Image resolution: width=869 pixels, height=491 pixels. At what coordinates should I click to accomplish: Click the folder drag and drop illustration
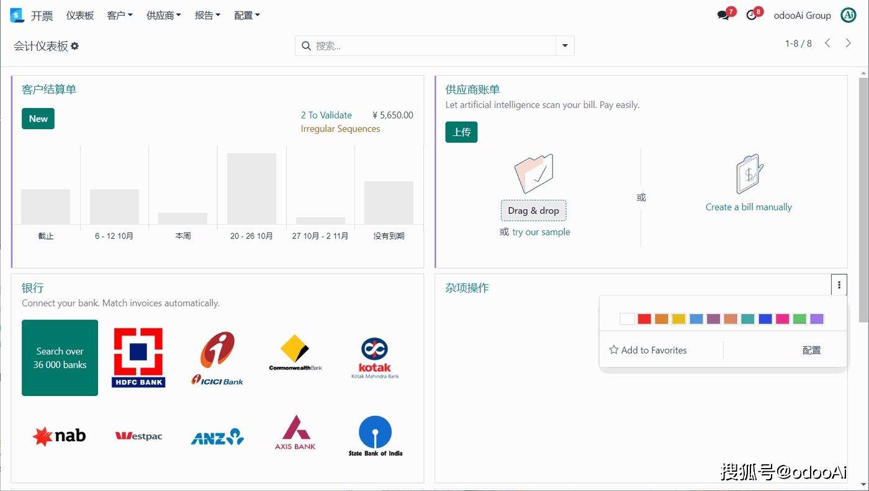coord(534,174)
